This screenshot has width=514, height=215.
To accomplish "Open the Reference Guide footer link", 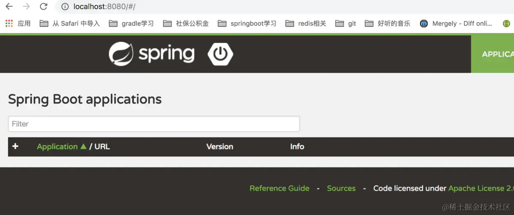I will tap(279, 188).
